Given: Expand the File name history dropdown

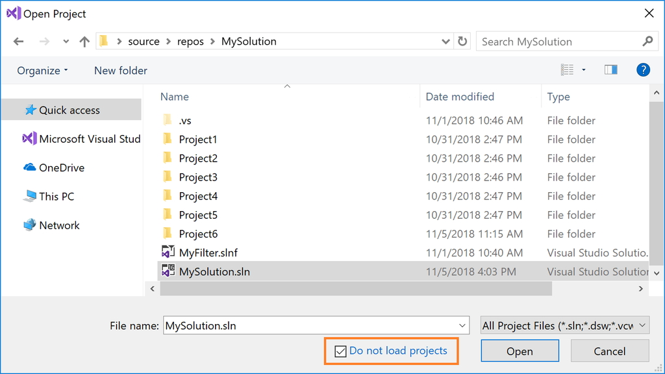Looking at the screenshot, I should coord(462,326).
